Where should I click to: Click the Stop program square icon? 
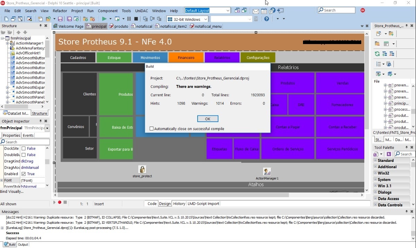click(136, 19)
